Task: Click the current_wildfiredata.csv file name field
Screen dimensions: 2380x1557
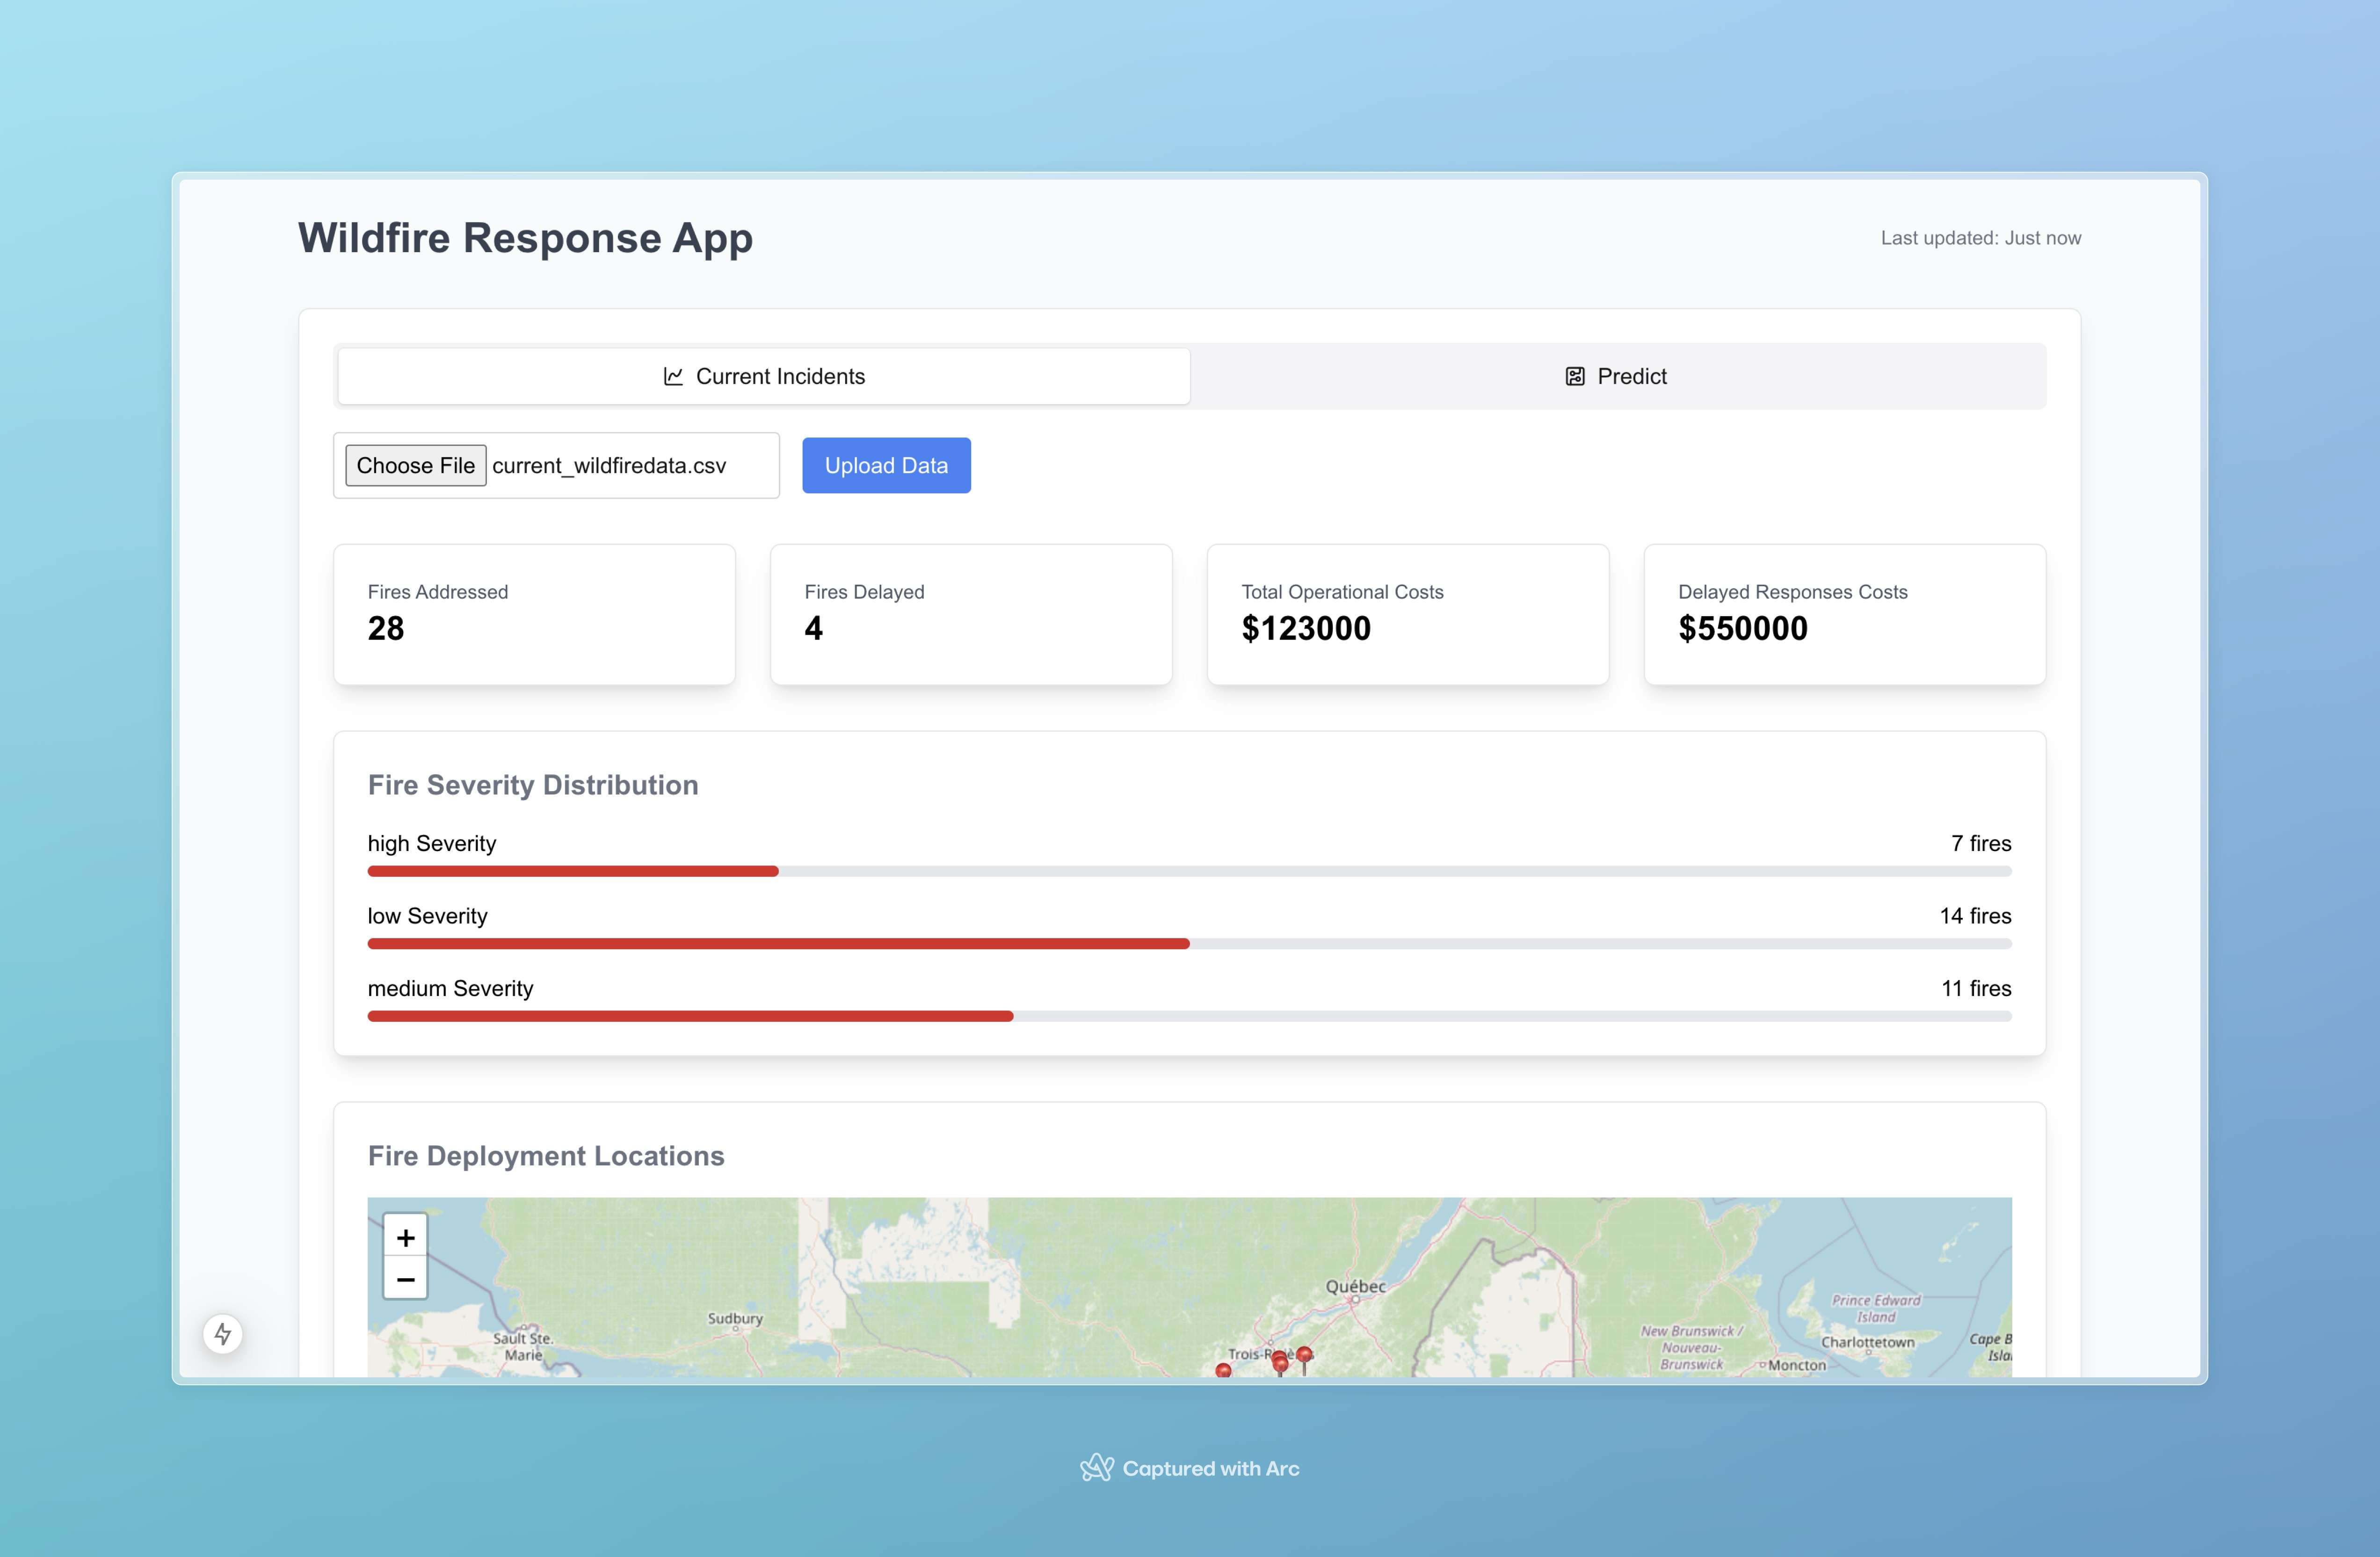Action: pyautogui.click(x=608, y=465)
